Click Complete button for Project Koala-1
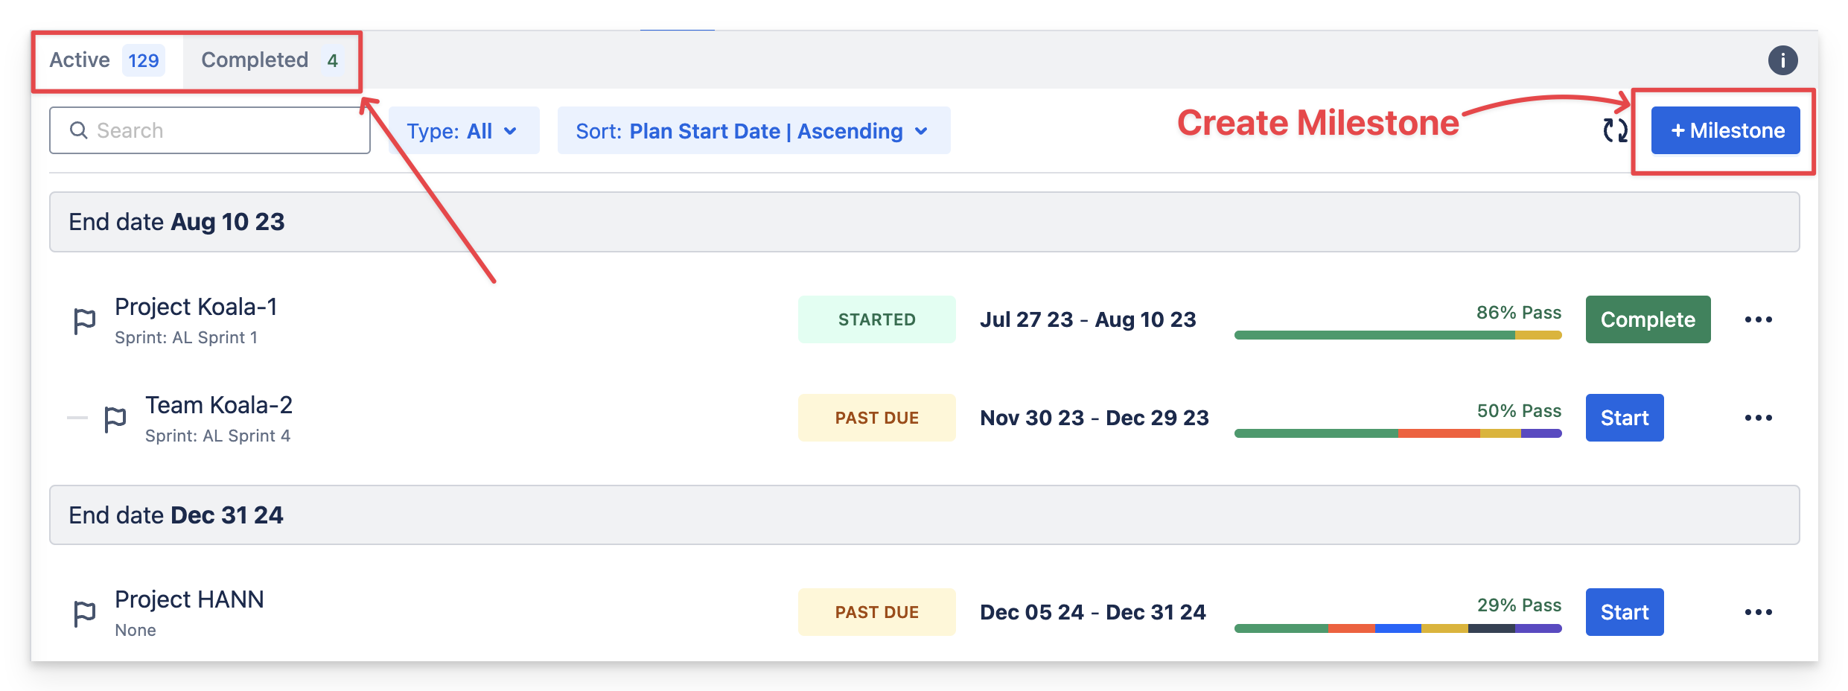The height and width of the screenshot is (691, 1848). (x=1648, y=319)
